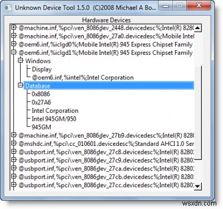223x209 pixels.
Task: Select the Intel 945GM/950 entry
Action: (54, 119)
